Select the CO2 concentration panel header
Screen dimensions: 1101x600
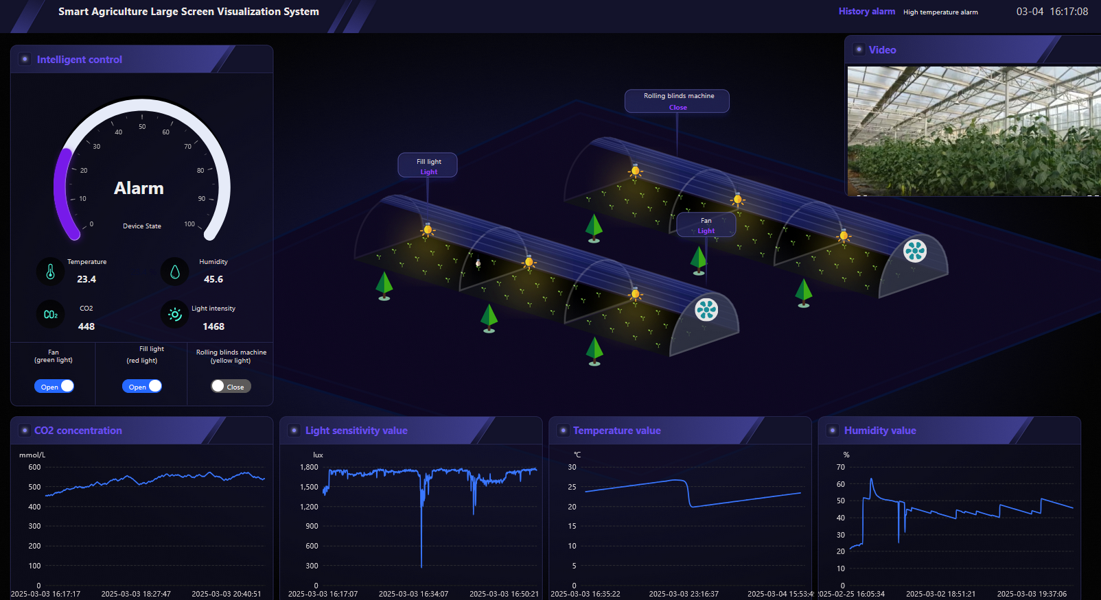pos(78,431)
